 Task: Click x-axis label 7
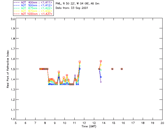click(x=35, y=123)
